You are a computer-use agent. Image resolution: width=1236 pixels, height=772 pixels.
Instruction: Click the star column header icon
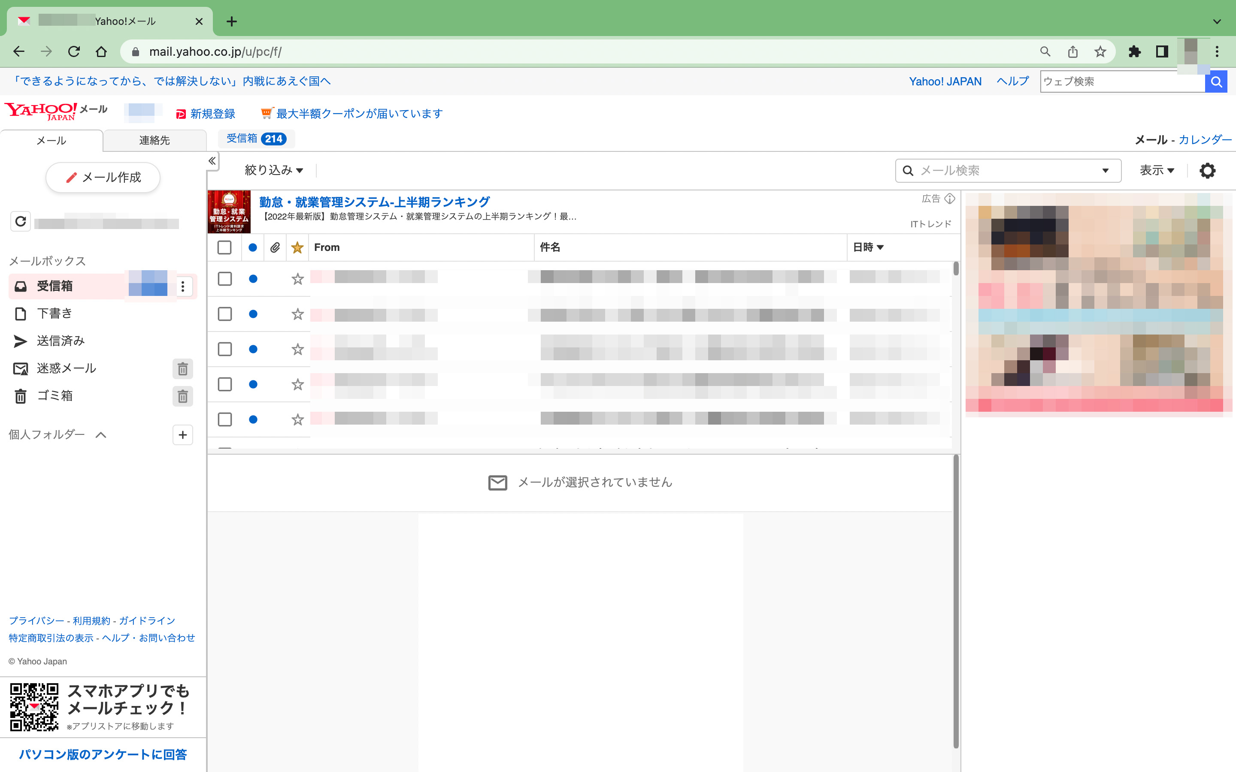coord(297,247)
